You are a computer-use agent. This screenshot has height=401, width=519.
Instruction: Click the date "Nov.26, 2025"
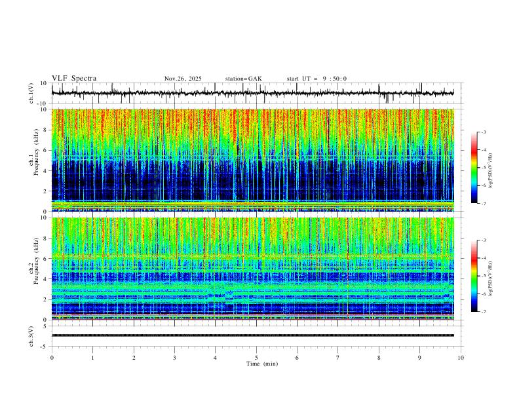tap(183, 79)
